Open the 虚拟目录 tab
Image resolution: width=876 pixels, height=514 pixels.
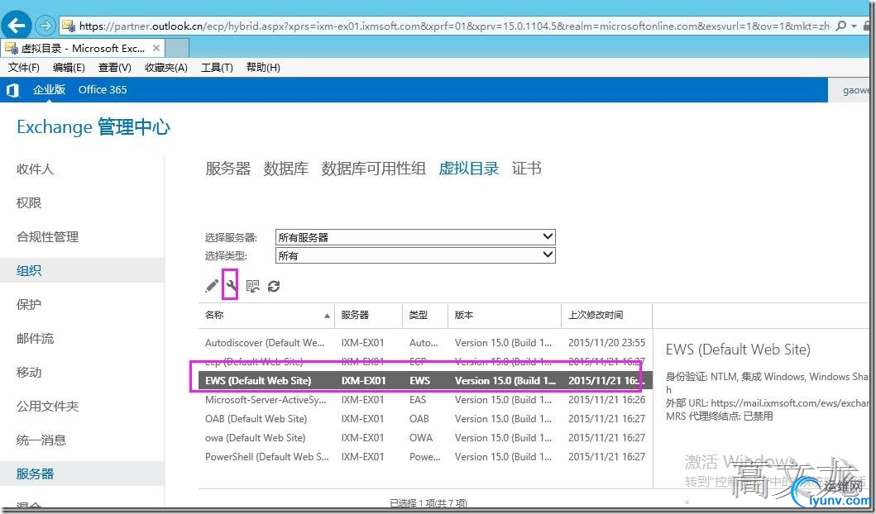469,169
